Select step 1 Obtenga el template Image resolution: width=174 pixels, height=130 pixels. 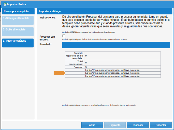coord(18,20)
